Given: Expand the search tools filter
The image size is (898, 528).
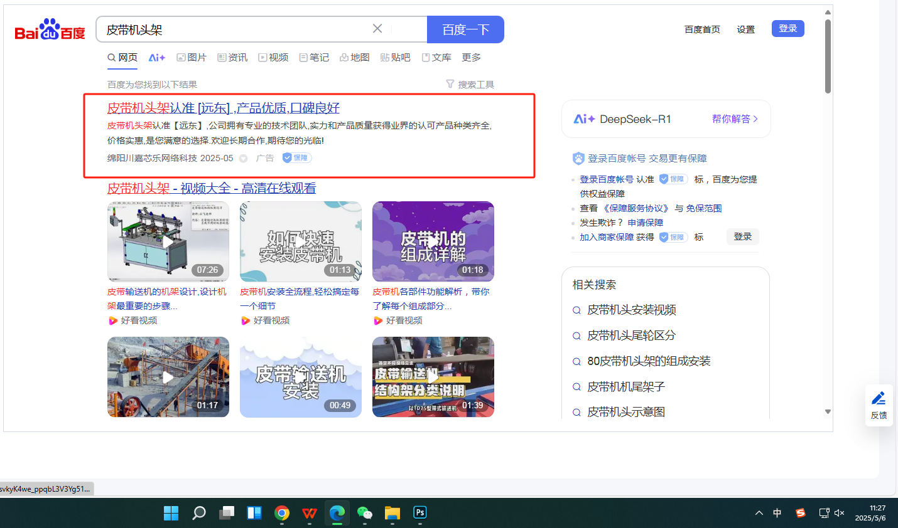Looking at the screenshot, I should [470, 84].
